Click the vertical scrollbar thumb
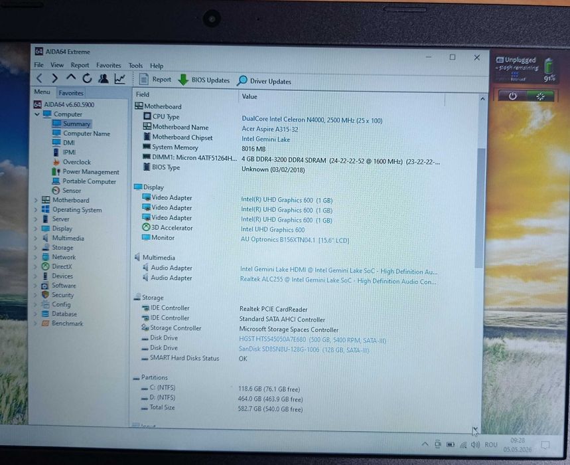The image size is (570, 465). pos(481,208)
